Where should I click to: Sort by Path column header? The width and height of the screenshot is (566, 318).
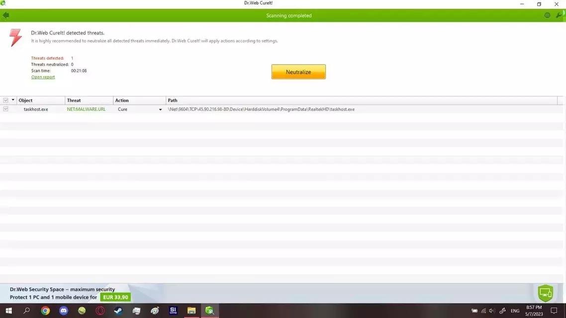(x=362, y=100)
